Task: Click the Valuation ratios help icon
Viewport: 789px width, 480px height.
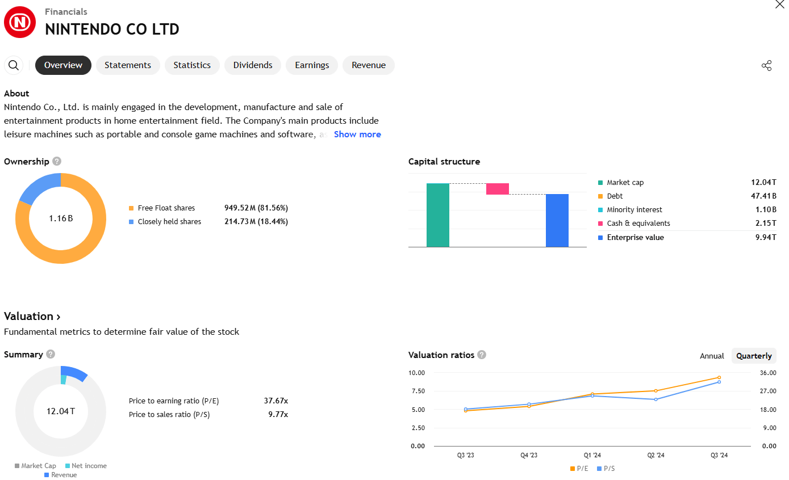Action: (482, 355)
